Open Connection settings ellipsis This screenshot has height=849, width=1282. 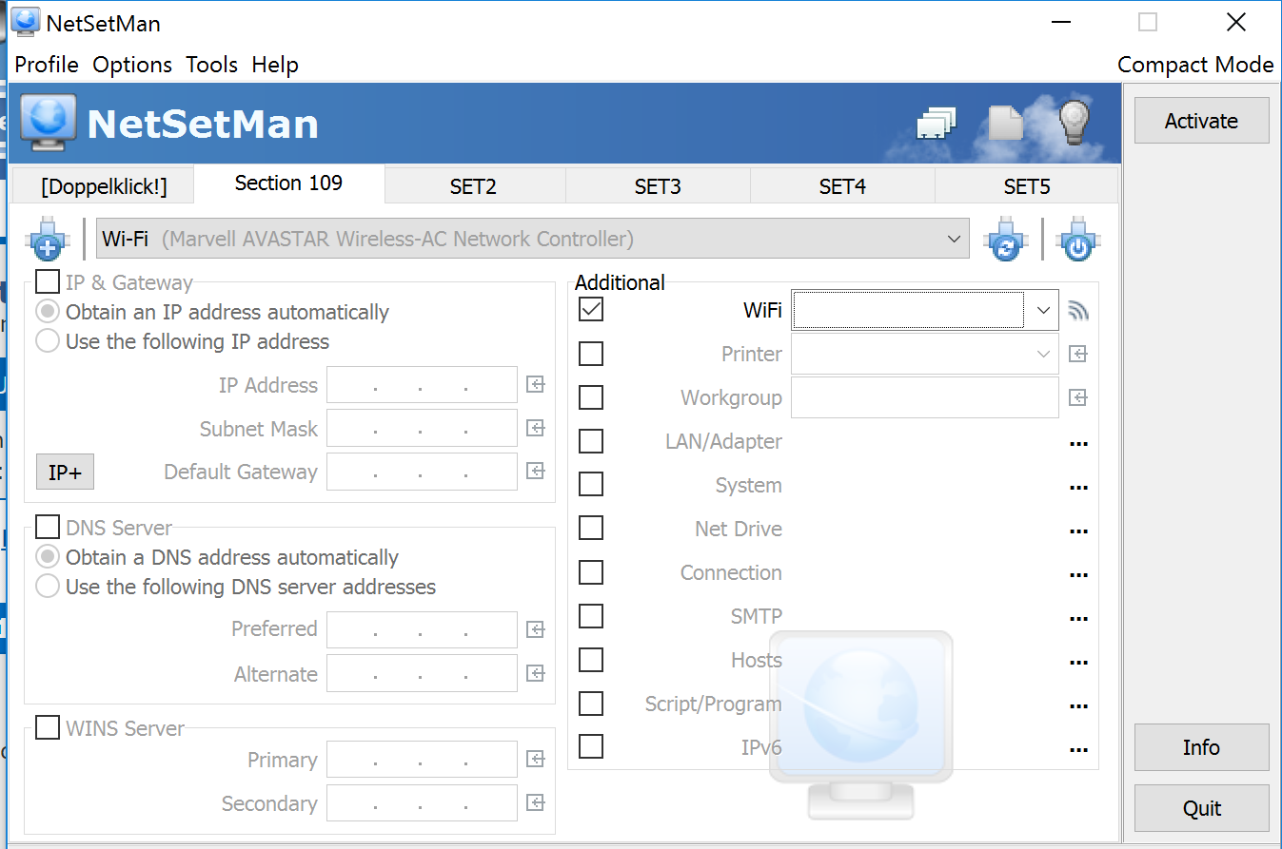coord(1078,574)
